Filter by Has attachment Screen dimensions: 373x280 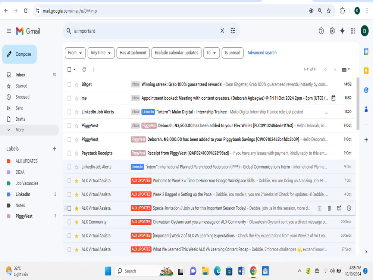click(133, 53)
